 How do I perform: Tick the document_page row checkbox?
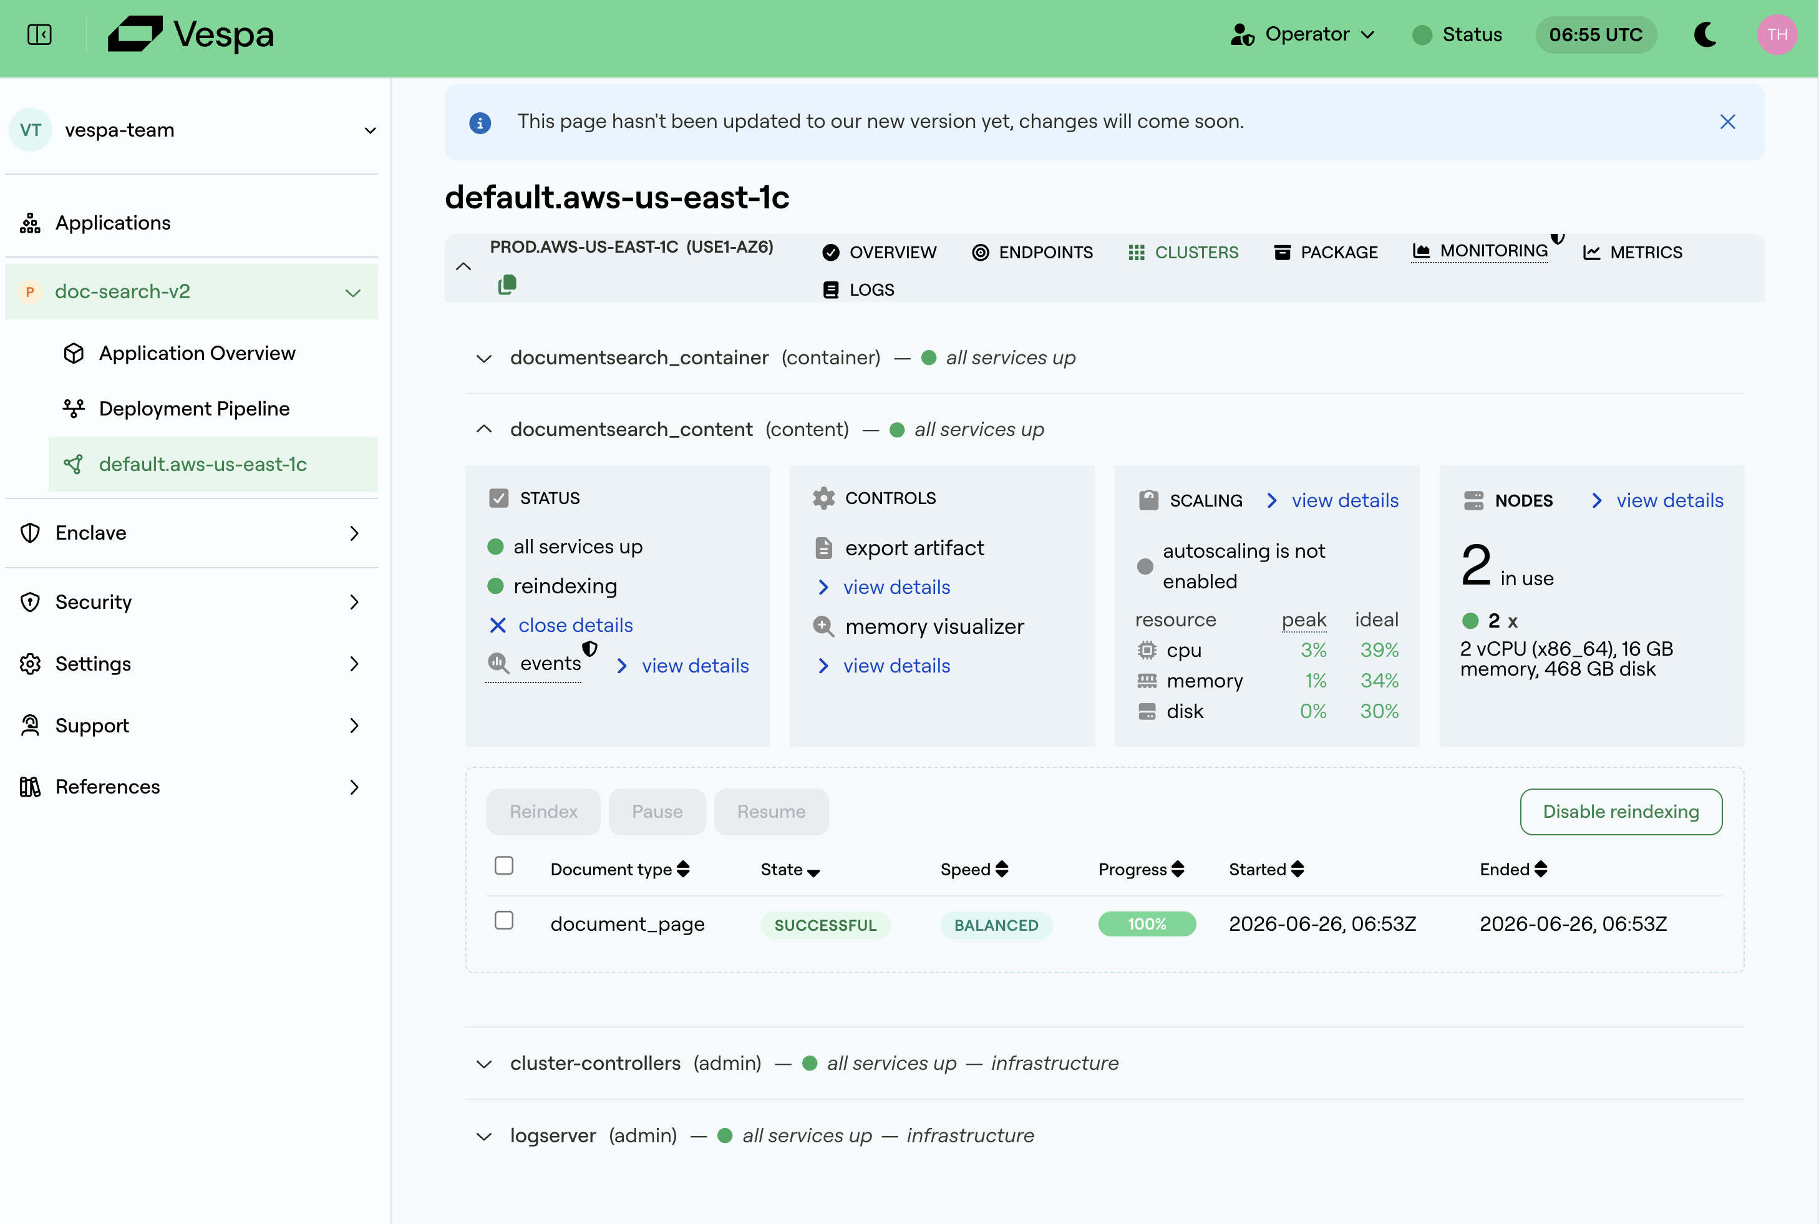point(504,920)
